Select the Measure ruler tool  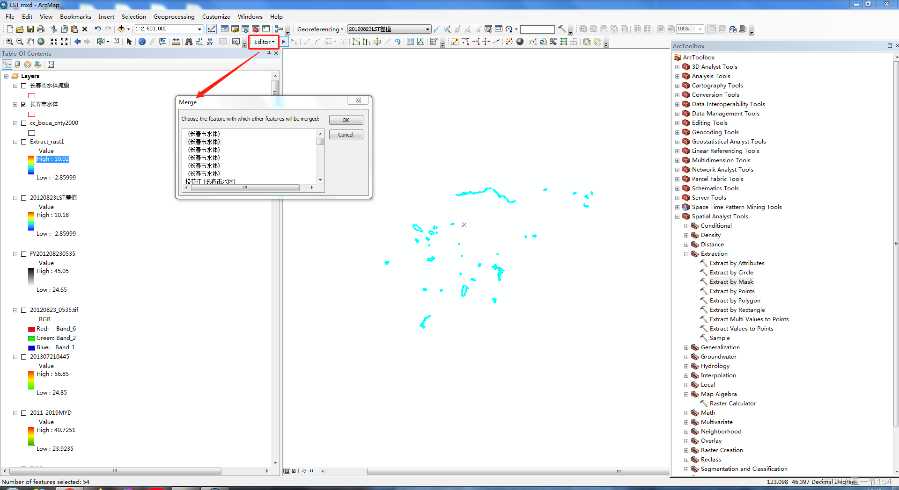coord(176,42)
